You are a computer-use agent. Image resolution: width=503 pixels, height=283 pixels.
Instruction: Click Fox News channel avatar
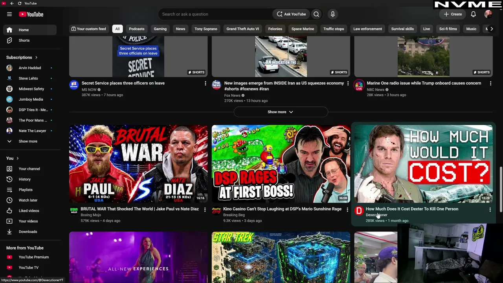217,85
